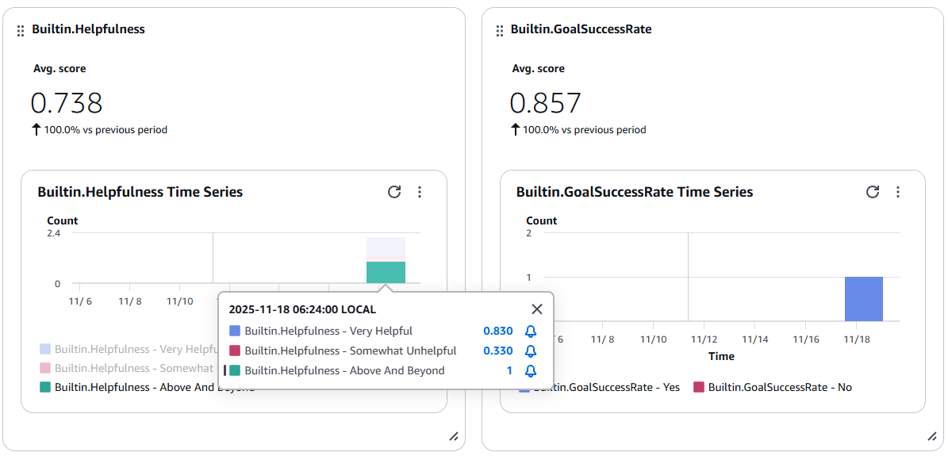This screenshot has width=948, height=456.
Task: Select the blue GoalSuccessRate bar at 11/18
Action: 863,299
